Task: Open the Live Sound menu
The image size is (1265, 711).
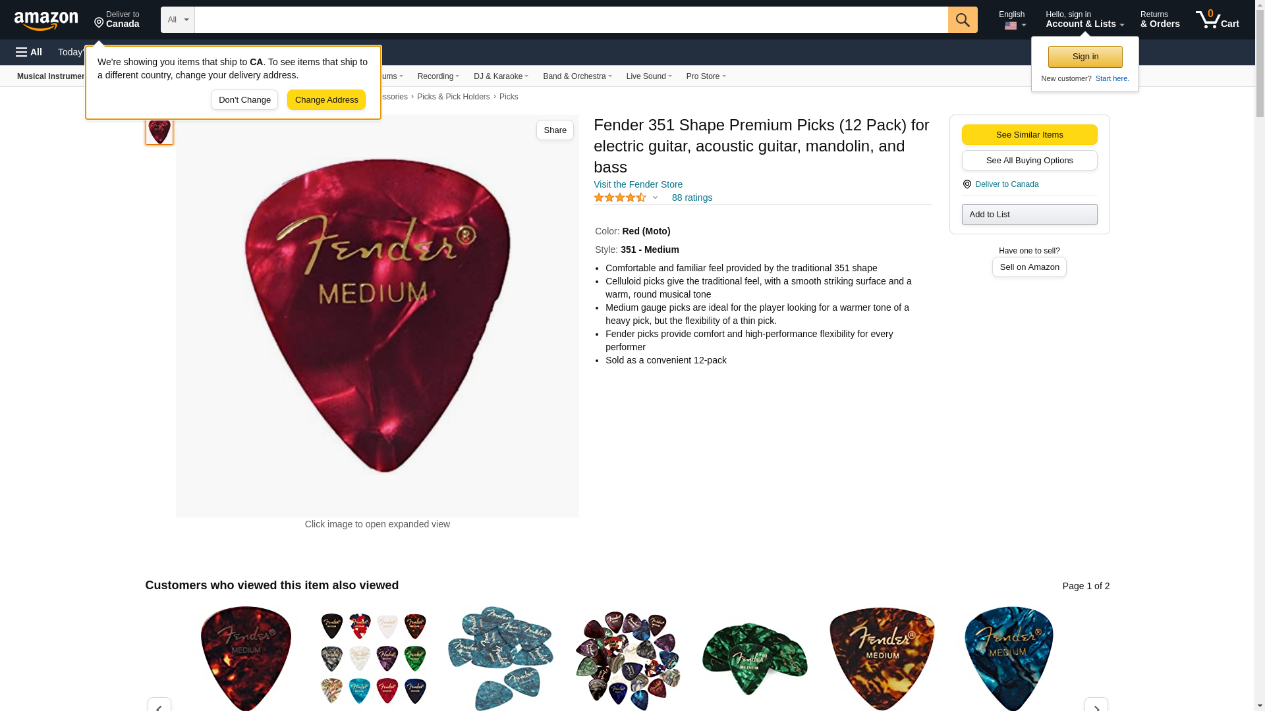Action: coord(648,76)
